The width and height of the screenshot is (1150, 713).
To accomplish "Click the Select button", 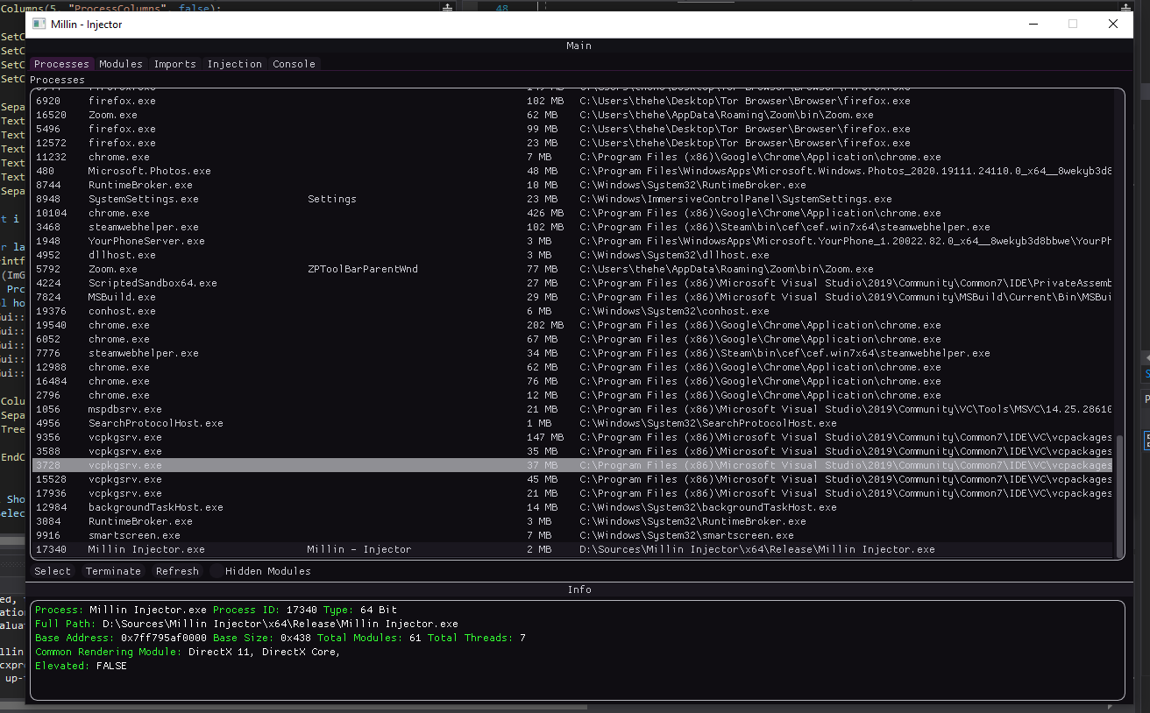I will 53,571.
